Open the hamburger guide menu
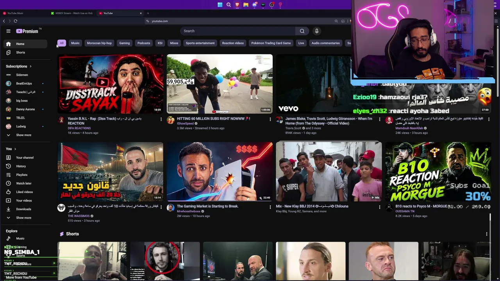The image size is (500, 281). [x=8, y=31]
